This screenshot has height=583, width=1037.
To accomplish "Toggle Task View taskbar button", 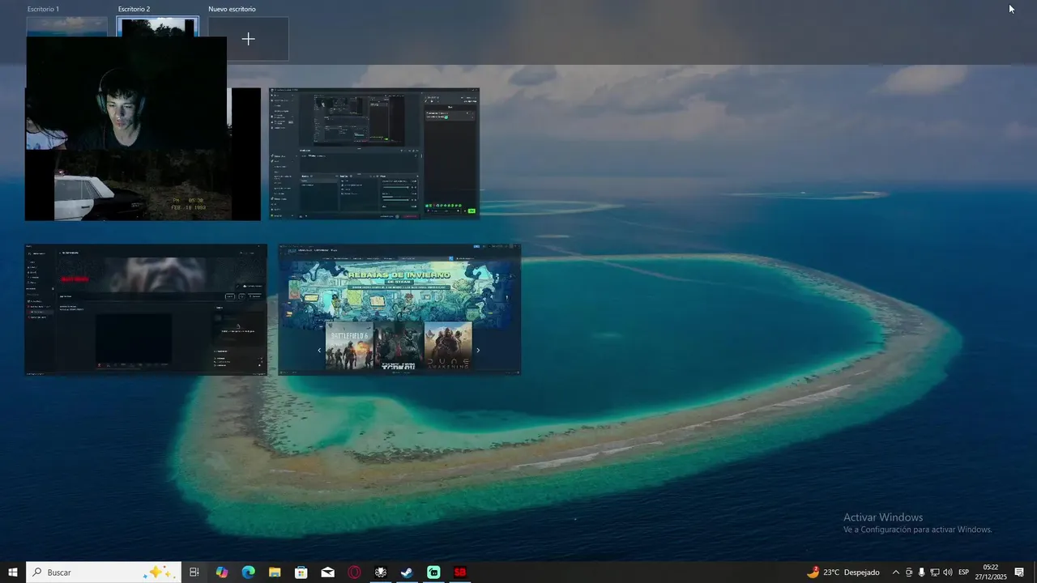I will point(194,572).
